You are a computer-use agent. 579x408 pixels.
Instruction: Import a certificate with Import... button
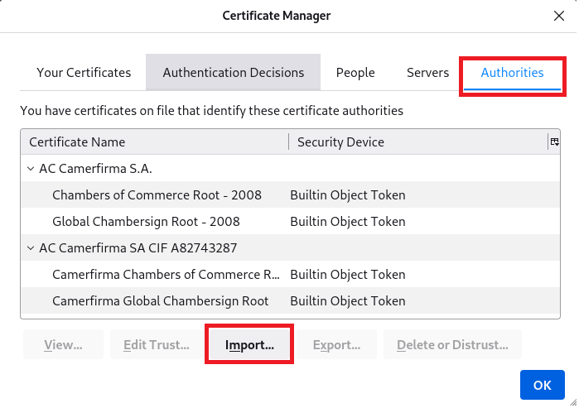(x=249, y=345)
